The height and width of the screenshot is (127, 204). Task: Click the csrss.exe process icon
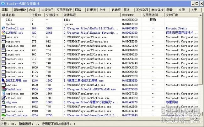point(3,41)
